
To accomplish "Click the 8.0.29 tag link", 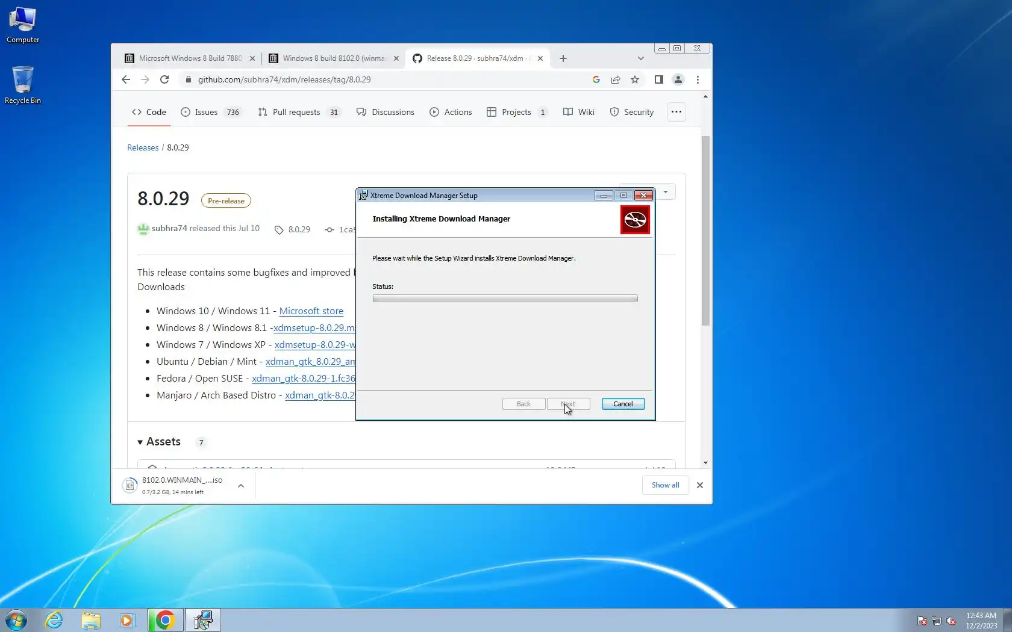I will (293, 229).
